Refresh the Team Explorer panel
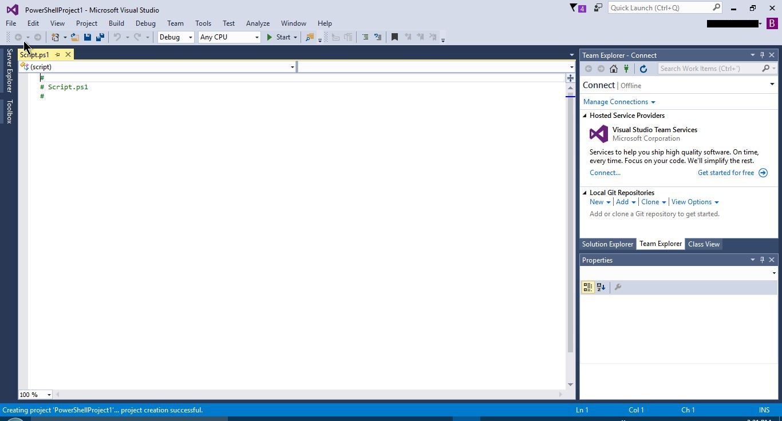Screen dimensions: 782x421 point(643,69)
